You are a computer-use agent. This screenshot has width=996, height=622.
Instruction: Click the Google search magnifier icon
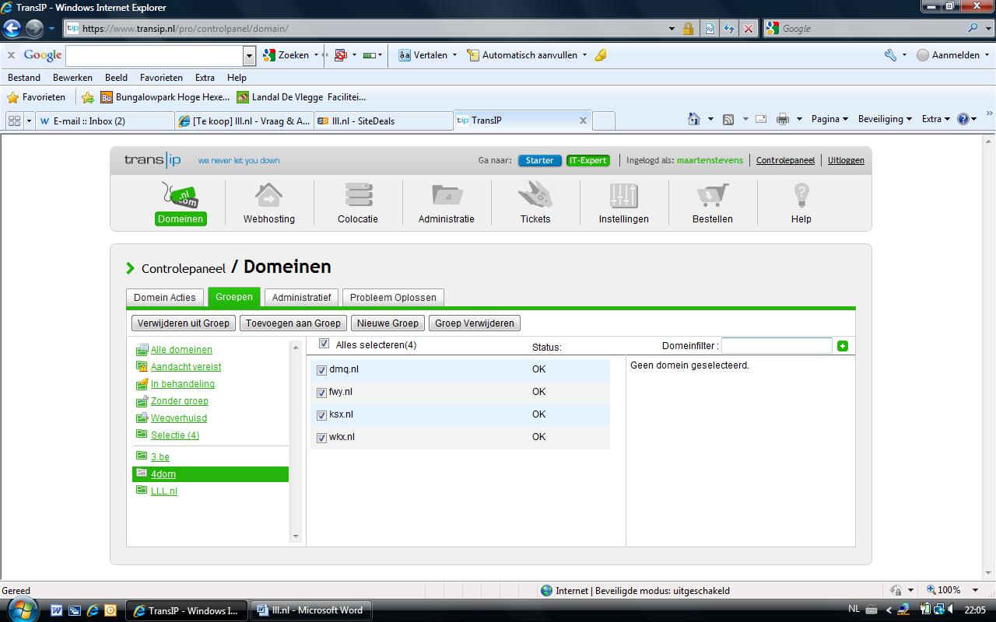[973, 28]
